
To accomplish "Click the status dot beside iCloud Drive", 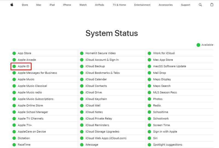I will pyautogui.click(x=82, y=93).
